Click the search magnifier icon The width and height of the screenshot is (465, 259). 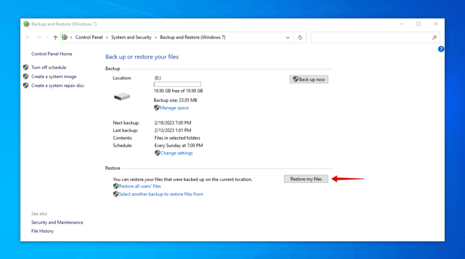[x=435, y=38]
